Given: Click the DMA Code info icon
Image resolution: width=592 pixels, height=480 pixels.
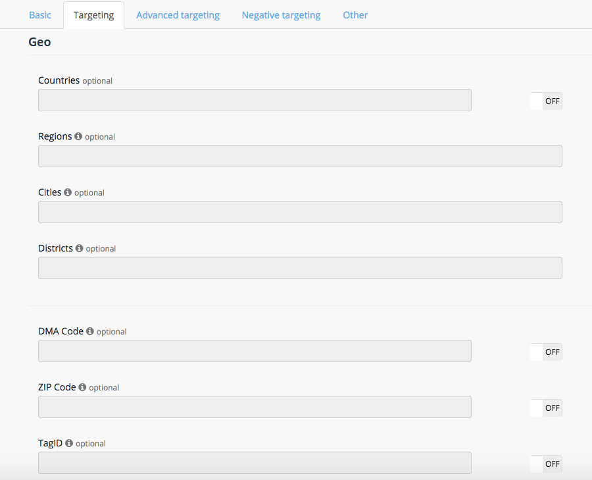Looking at the screenshot, I should coord(90,331).
